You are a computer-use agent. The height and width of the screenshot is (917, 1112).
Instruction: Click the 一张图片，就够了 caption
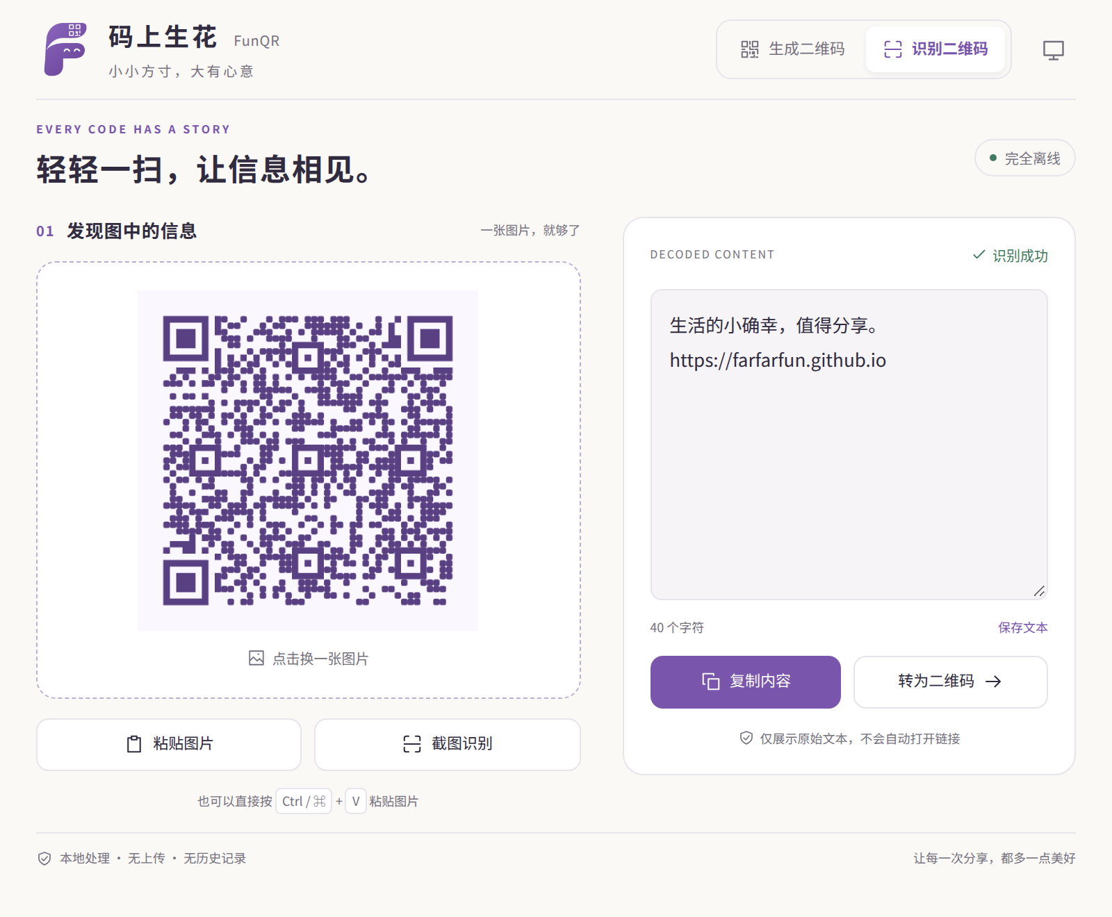[x=530, y=231]
